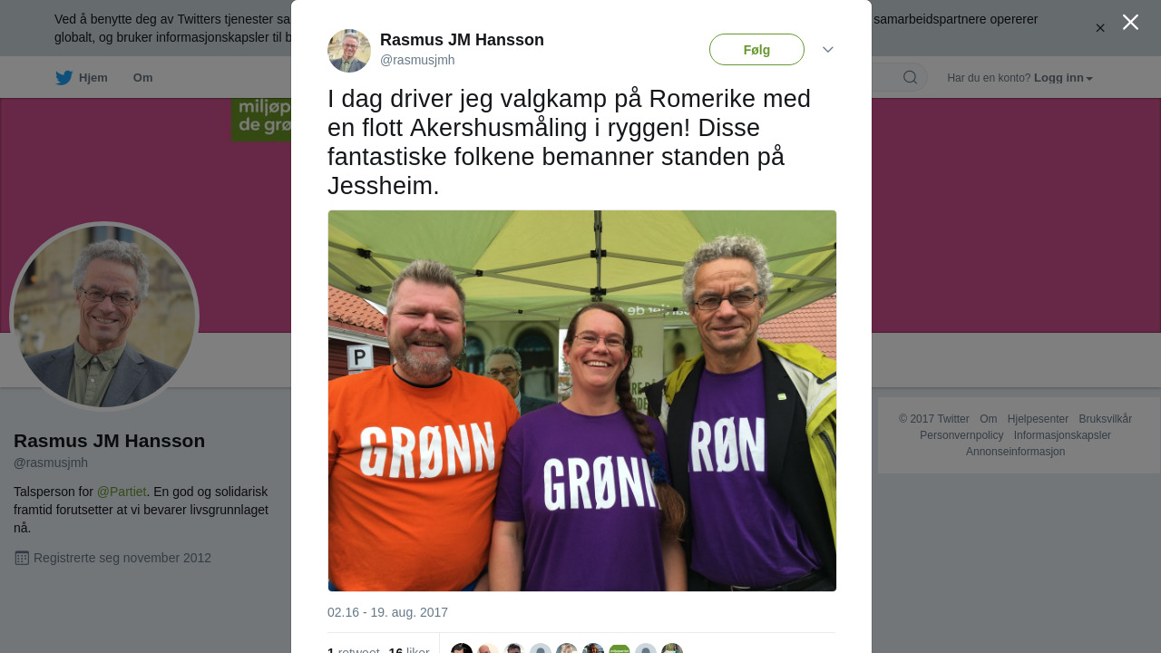The height and width of the screenshot is (653, 1161).
Task: Click the @Partiet mention in bio
Action: pyautogui.click(x=122, y=492)
